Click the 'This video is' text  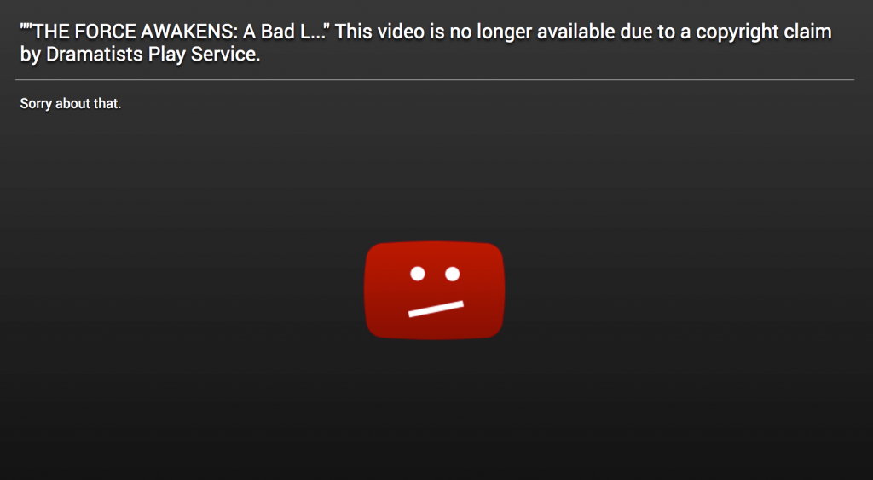coord(390,32)
